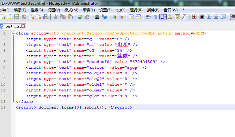Click line number 7 in margin

pyautogui.click(x=4, y=67)
